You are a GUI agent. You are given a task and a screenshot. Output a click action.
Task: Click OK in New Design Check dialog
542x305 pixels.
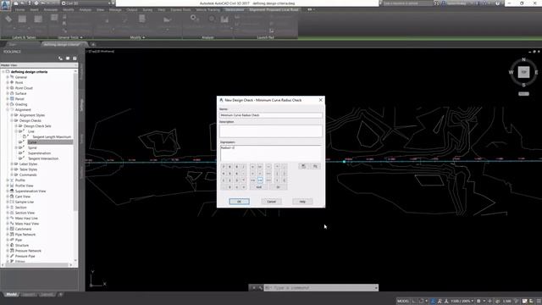tap(239, 202)
